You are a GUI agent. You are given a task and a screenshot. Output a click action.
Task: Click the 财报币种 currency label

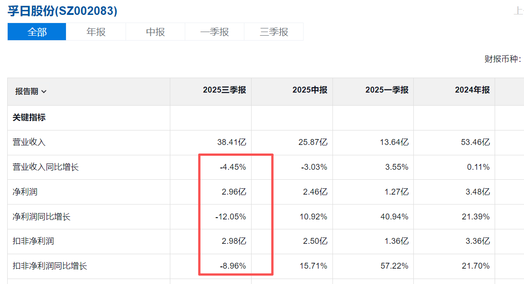pos(502,59)
